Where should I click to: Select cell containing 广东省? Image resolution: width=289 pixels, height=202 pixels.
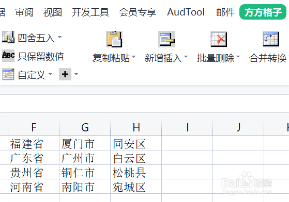[34, 158]
